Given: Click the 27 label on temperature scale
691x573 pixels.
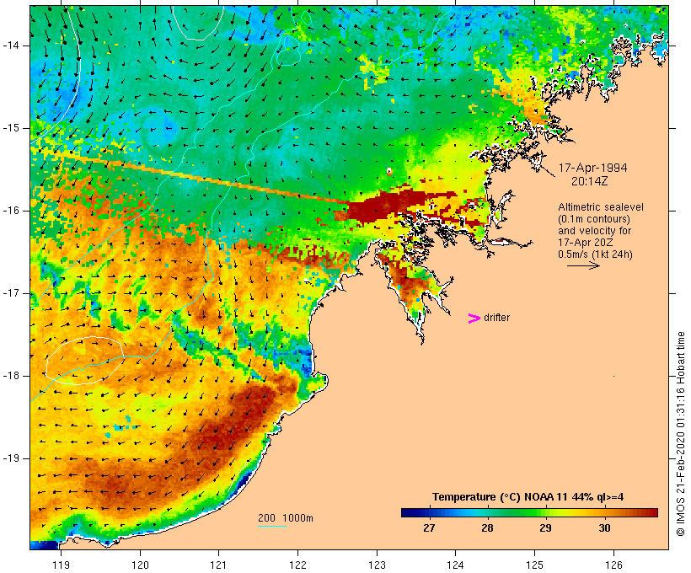Looking at the screenshot, I should click(x=429, y=528).
